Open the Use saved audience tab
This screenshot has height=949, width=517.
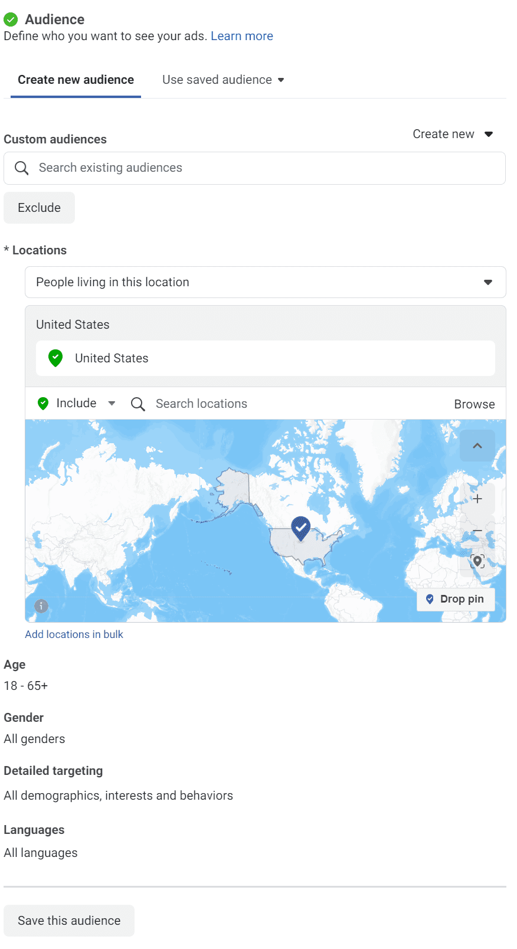222,80
